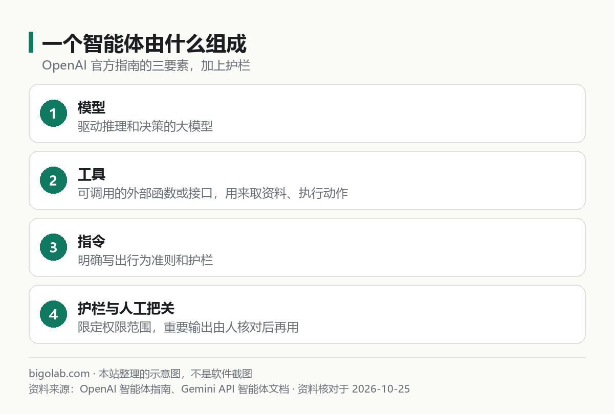
Task: Click the 工具 card heading
Action: point(92,174)
